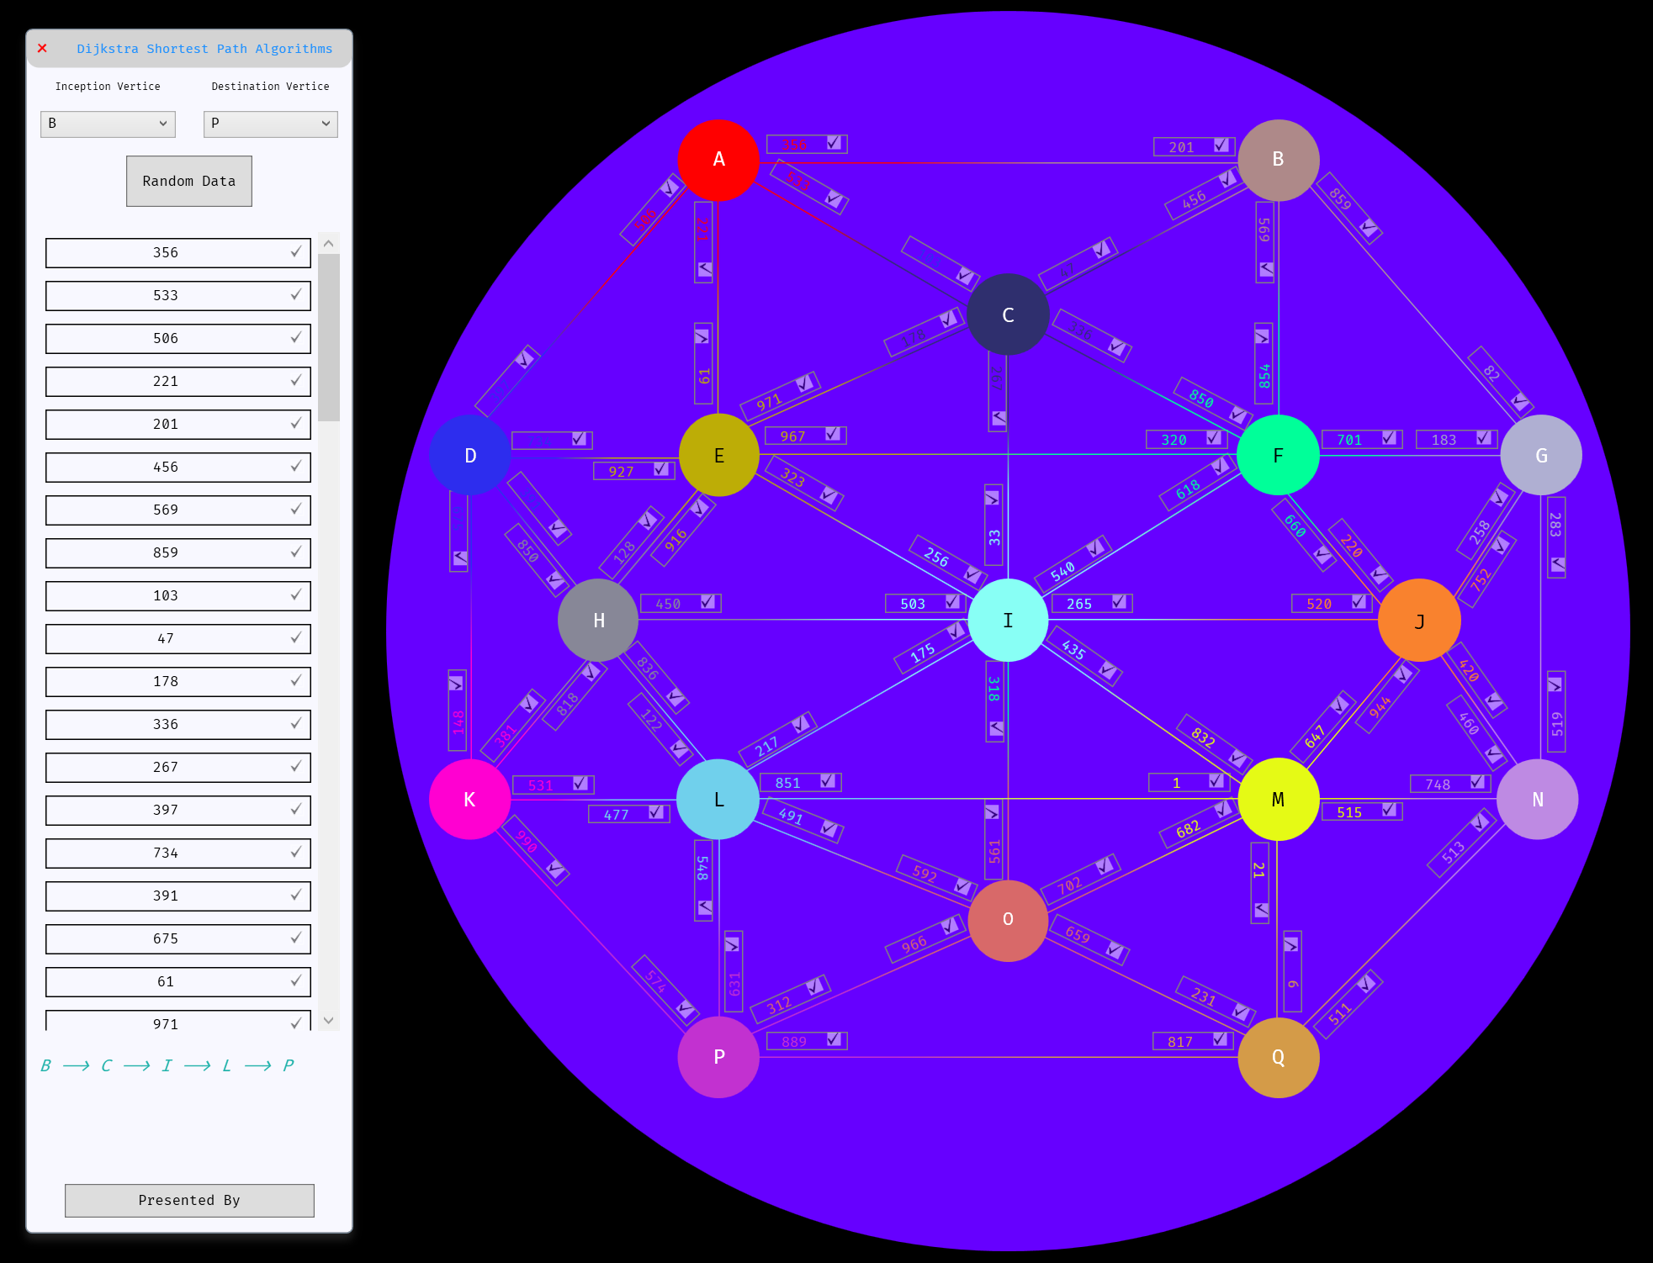Close the Dijkstra panel with red X
This screenshot has height=1263, width=1653.
42,49
